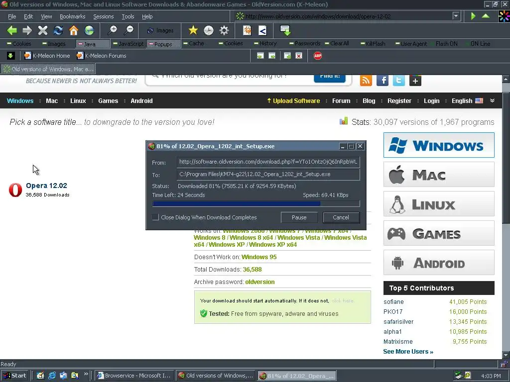Close current tab with red X tab icon
Image resolution: width=510 pixels, height=382 pixels.
(299, 56)
